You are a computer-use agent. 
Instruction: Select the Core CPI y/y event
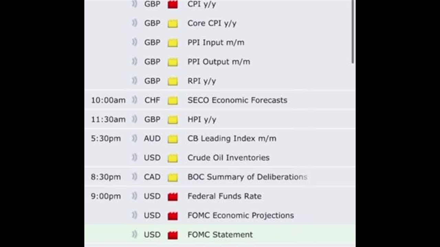coord(212,23)
